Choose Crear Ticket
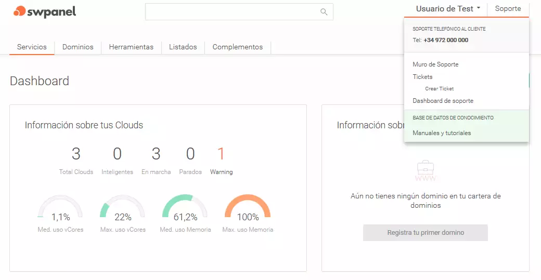Viewport: 541px width, 280px height. pyautogui.click(x=439, y=89)
